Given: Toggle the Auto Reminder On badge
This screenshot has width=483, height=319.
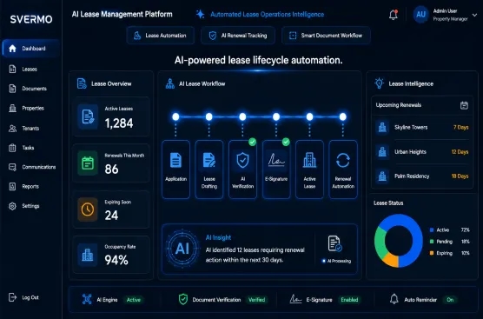Looking at the screenshot, I should [450, 300].
